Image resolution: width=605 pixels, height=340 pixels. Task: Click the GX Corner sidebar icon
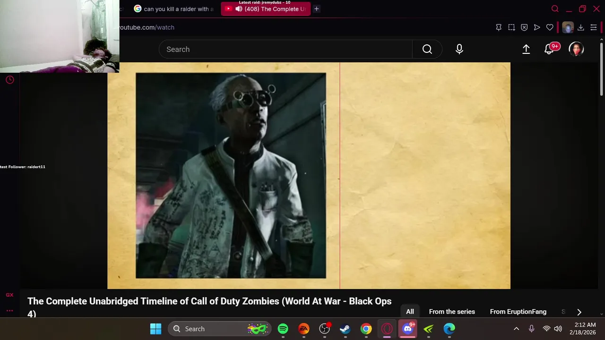(x=9, y=295)
